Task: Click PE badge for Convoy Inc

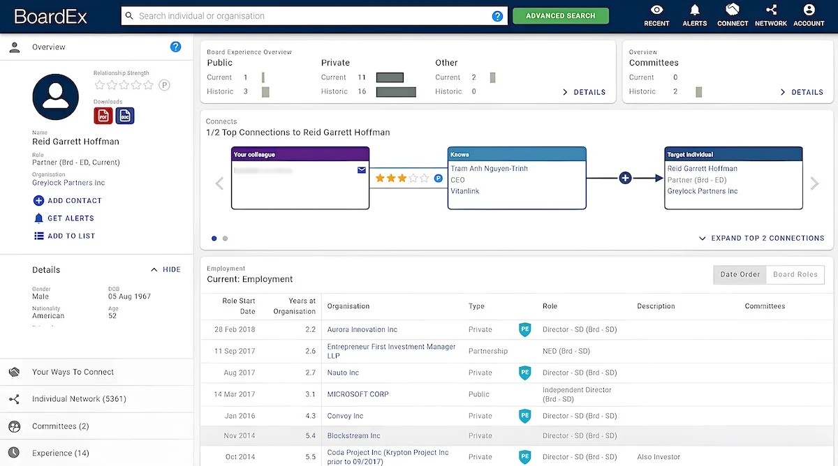Action: pos(524,416)
